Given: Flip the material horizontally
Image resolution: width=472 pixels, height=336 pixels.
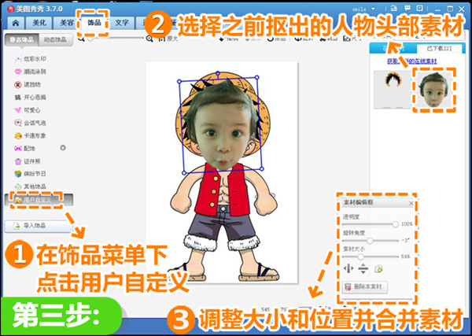Looking at the screenshot, I should pyautogui.click(x=348, y=268).
